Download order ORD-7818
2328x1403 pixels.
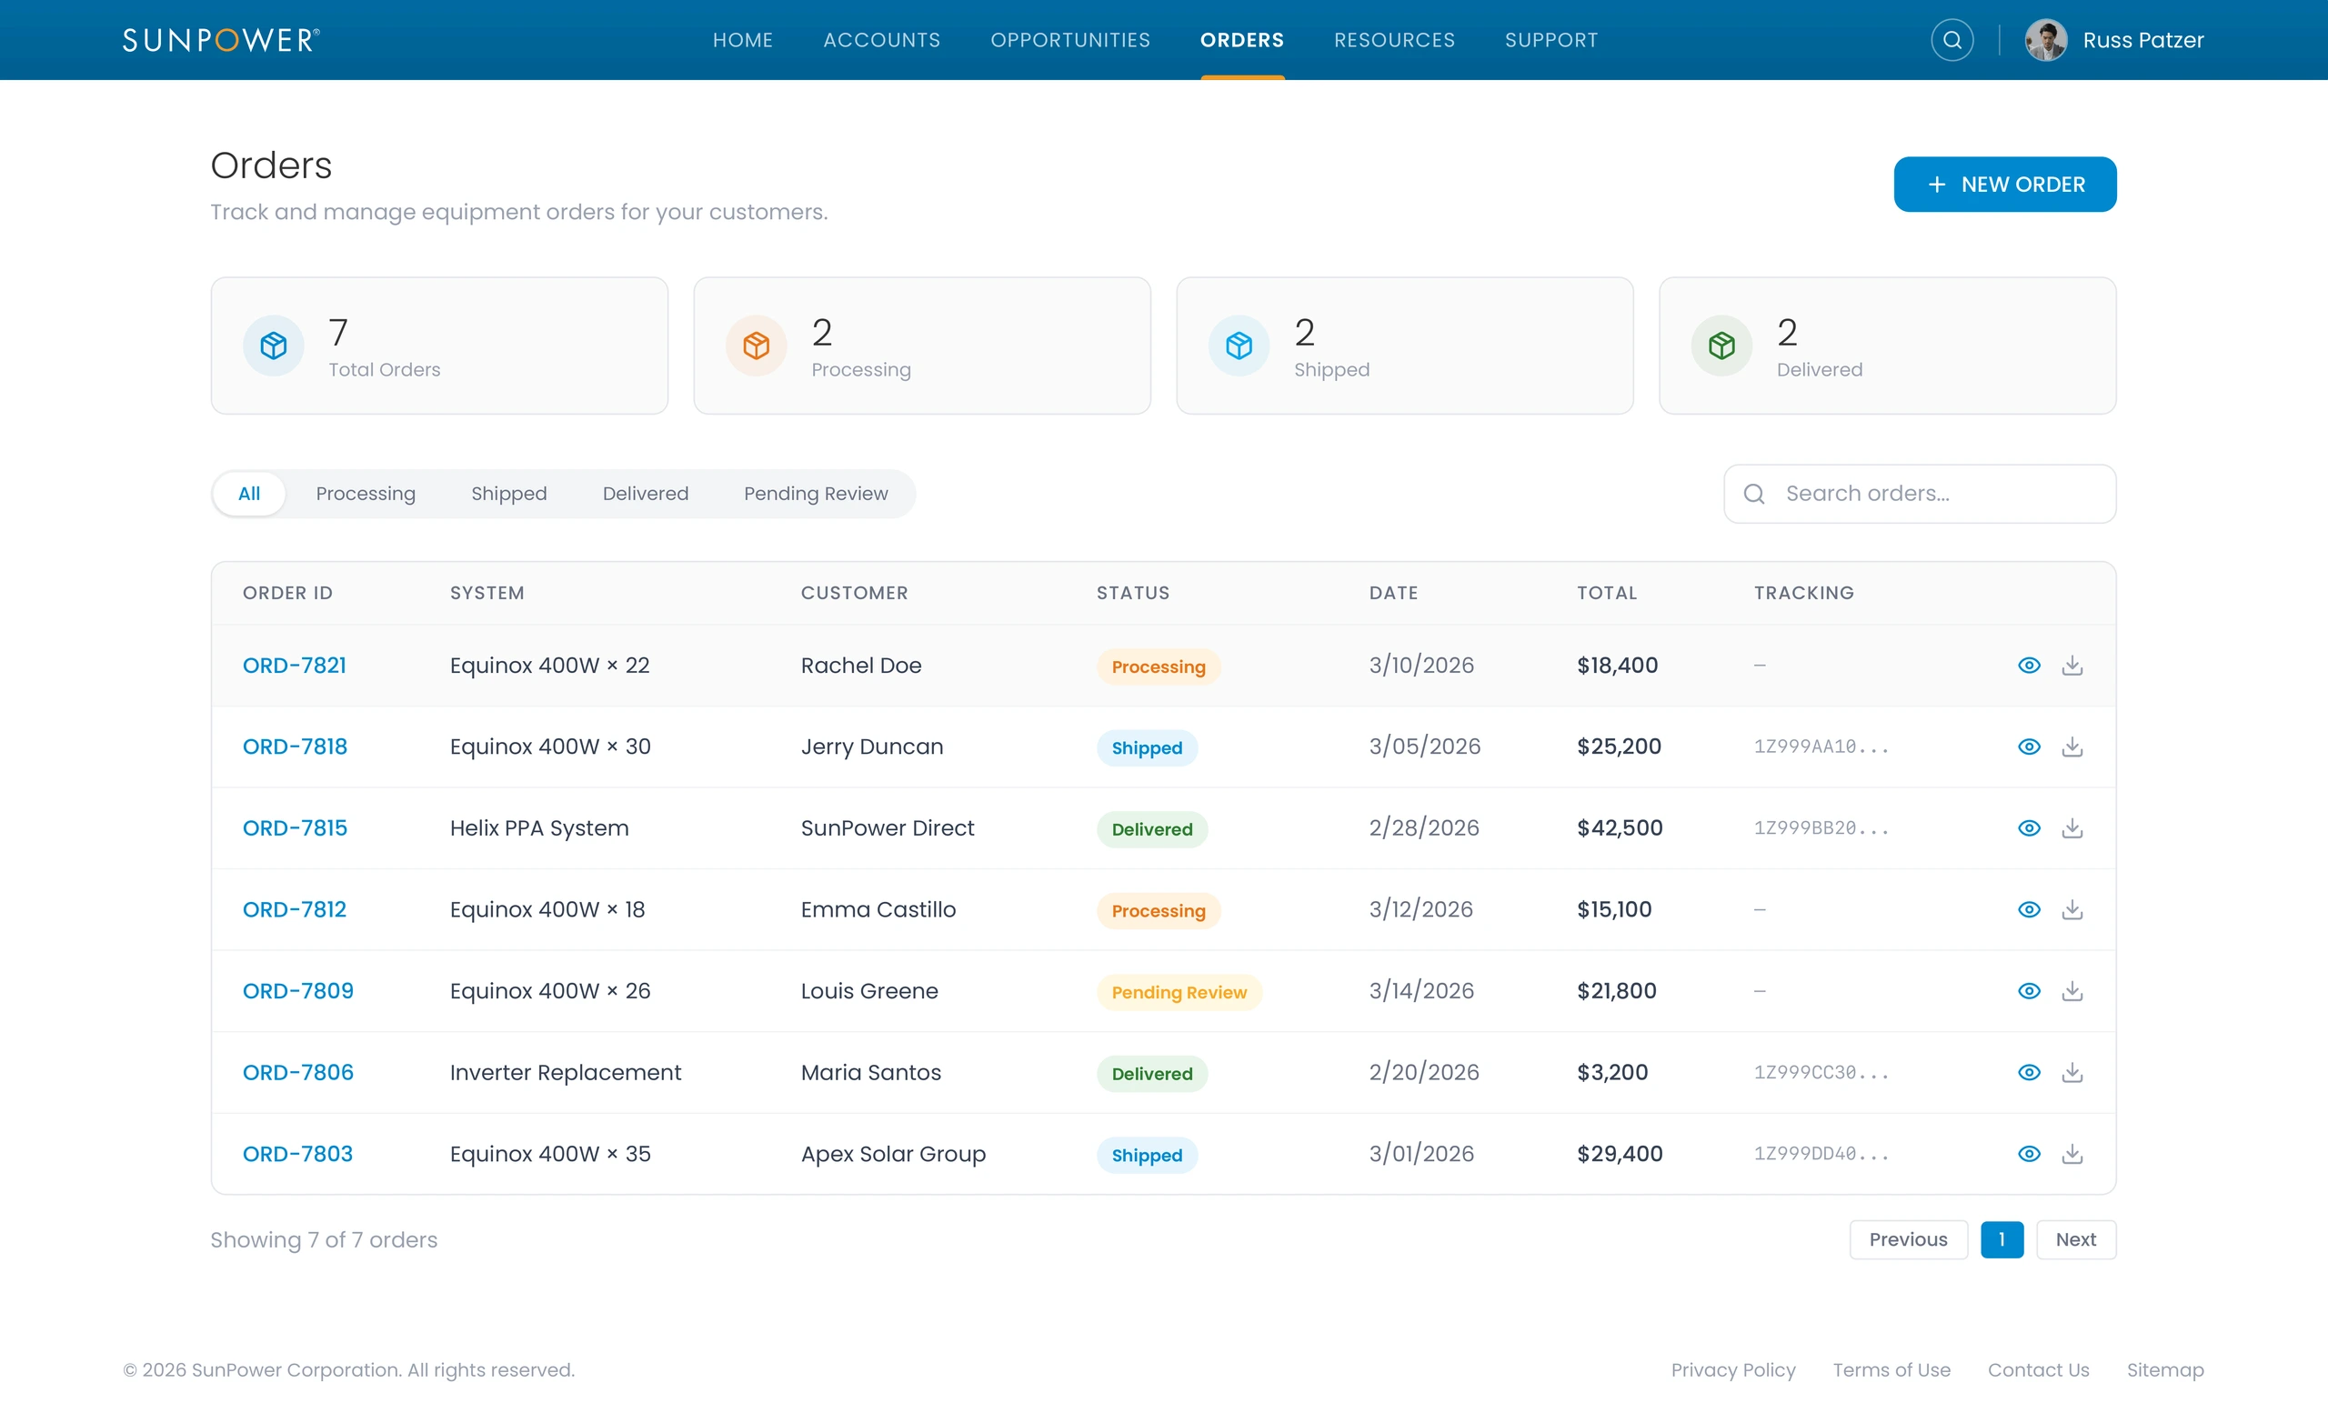click(2072, 747)
